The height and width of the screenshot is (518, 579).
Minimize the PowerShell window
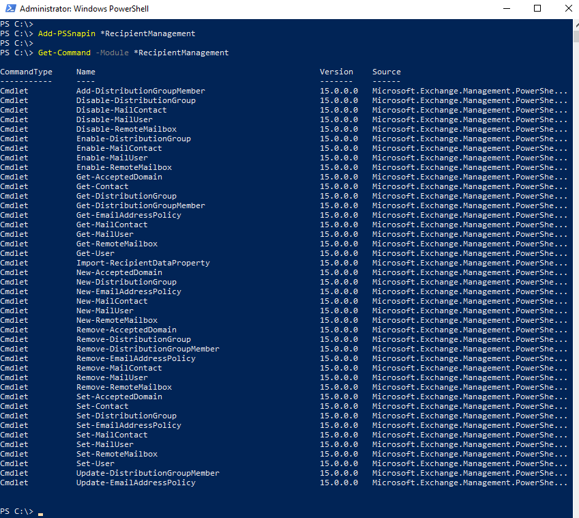click(507, 8)
